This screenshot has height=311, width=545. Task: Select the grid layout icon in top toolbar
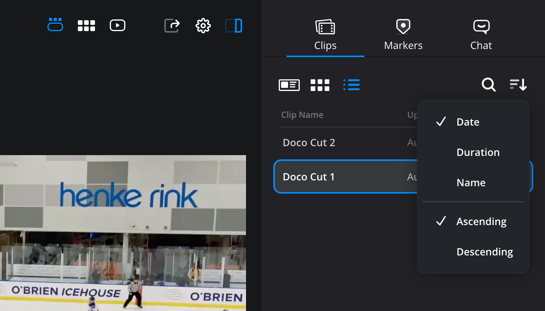(x=86, y=26)
